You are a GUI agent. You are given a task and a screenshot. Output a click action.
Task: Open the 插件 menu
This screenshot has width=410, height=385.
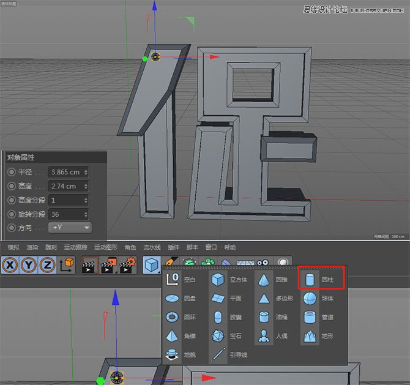(174, 247)
